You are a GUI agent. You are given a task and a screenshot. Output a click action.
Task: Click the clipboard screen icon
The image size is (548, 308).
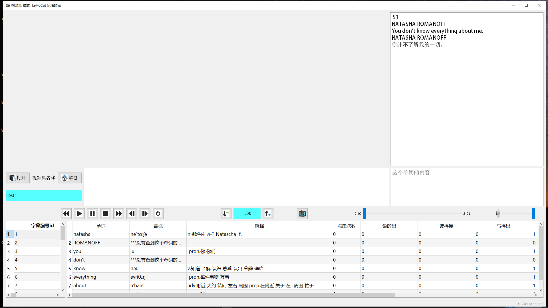302,214
